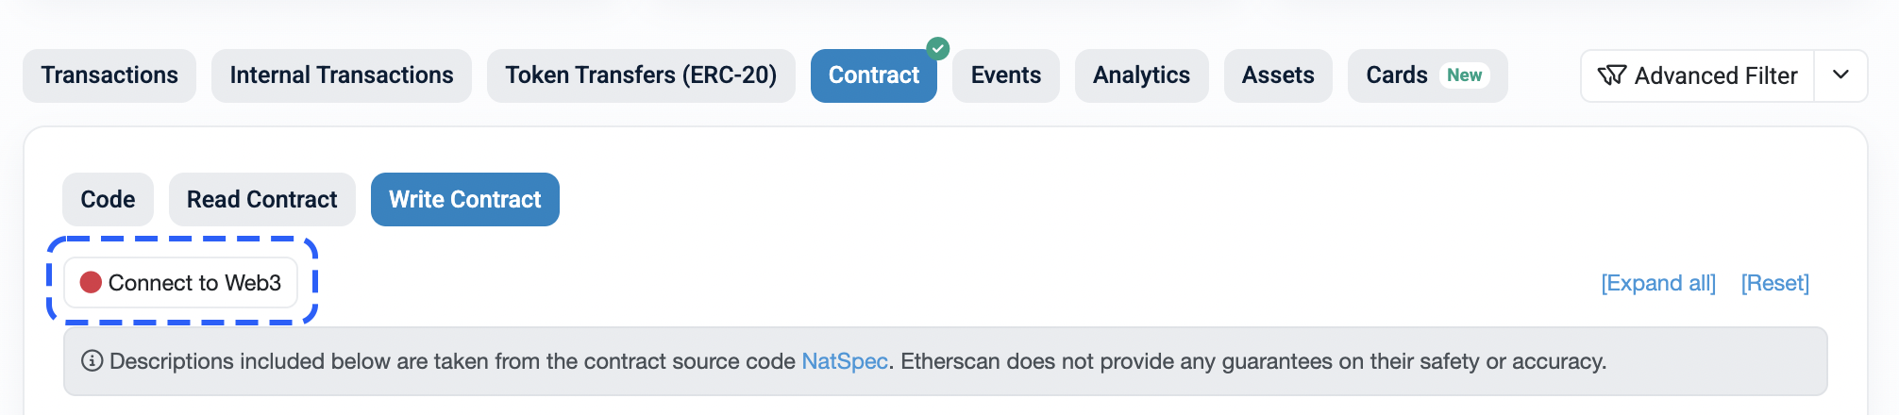
Task: Open the Transactions tab
Action: coord(109,75)
